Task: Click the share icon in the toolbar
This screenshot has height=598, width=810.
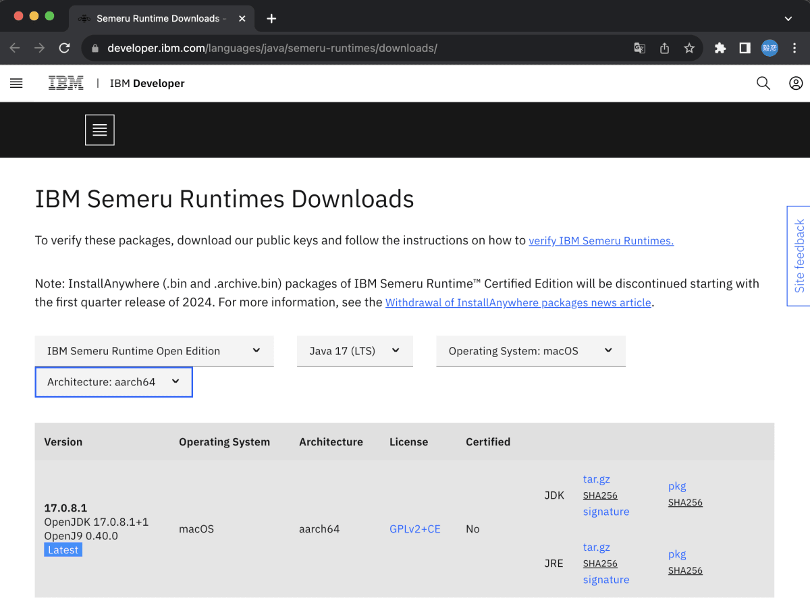Action: click(664, 48)
